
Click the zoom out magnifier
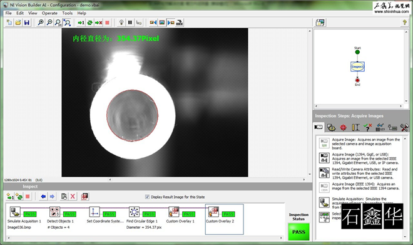point(49,23)
